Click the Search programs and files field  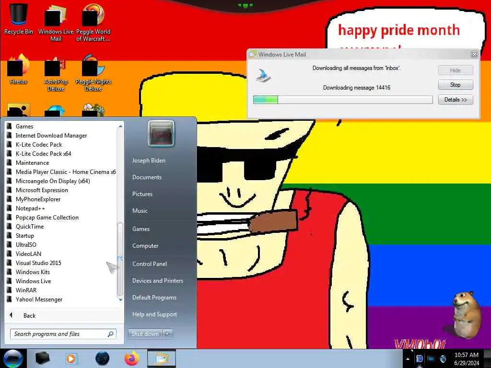point(63,334)
